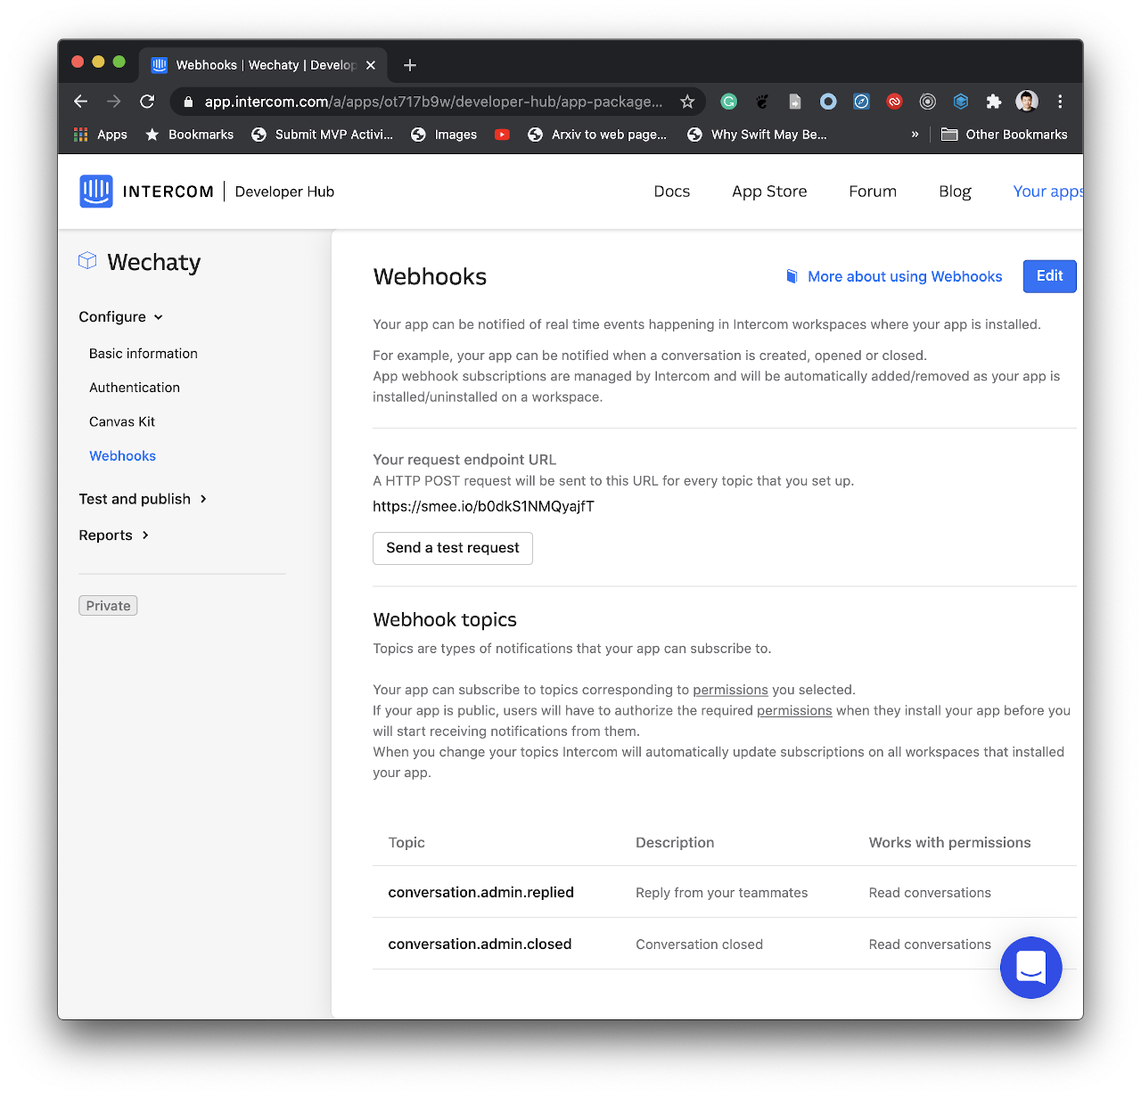Open App Store in the top navigation

point(769,192)
